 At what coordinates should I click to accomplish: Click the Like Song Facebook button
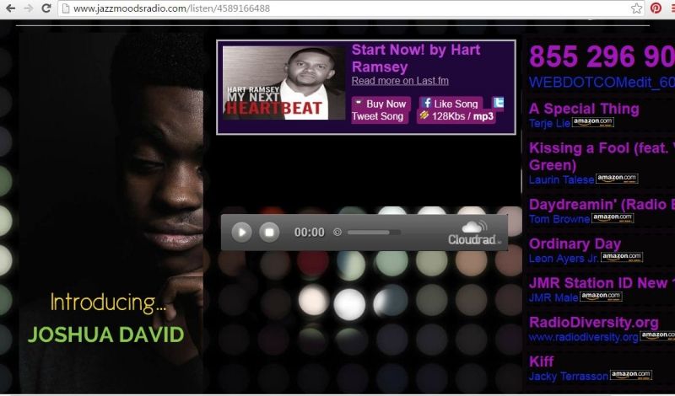point(451,104)
